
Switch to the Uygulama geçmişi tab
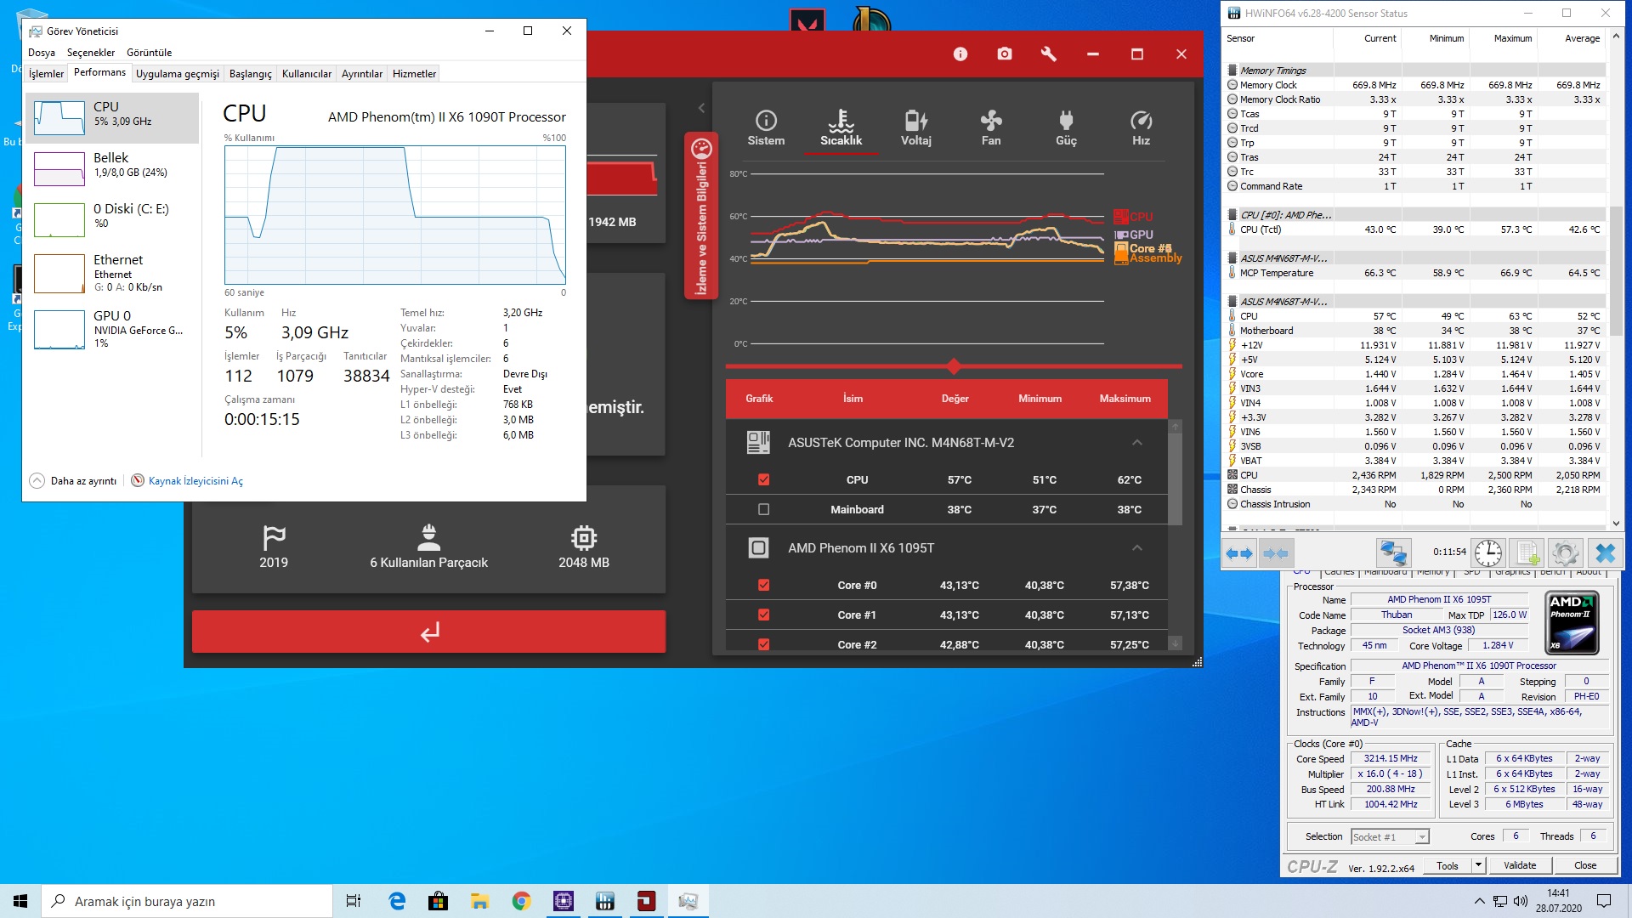178,74
